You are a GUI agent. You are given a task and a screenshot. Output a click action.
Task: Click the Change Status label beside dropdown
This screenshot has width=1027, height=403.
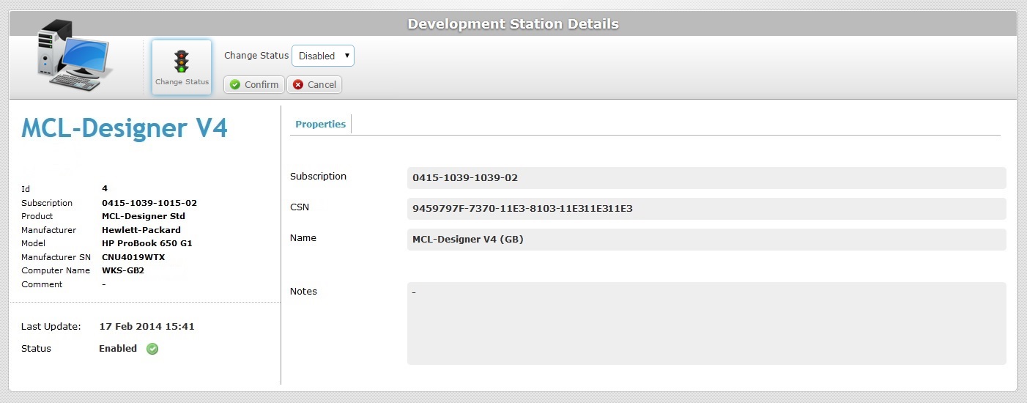[256, 56]
